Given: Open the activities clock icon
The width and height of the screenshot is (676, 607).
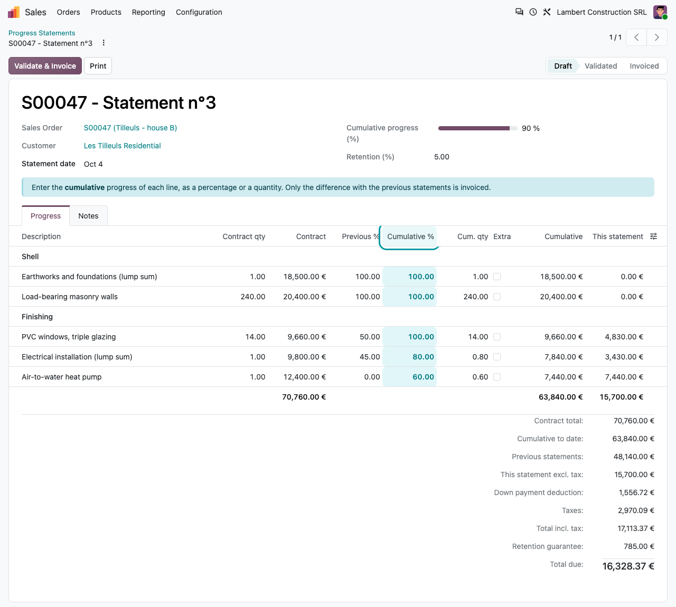Looking at the screenshot, I should click(533, 12).
